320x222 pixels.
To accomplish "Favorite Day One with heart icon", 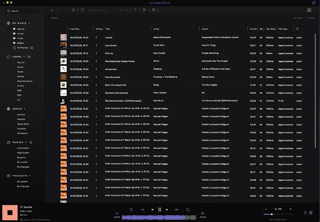I will click(21, 207).
